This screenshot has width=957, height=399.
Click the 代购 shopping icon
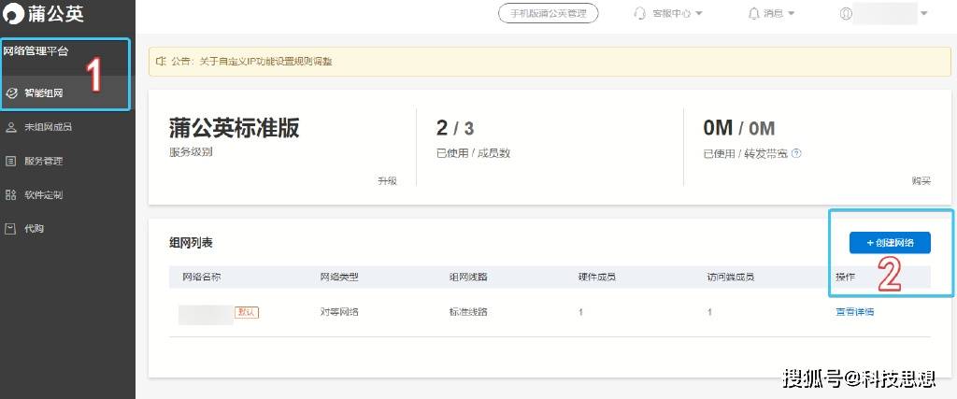pyautogui.click(x=10, y=229)
